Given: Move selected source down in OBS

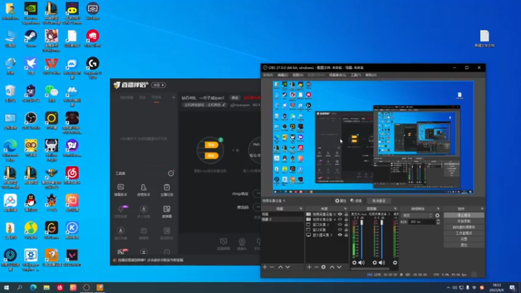Looking at the screenshot, I should coord(339,267).
